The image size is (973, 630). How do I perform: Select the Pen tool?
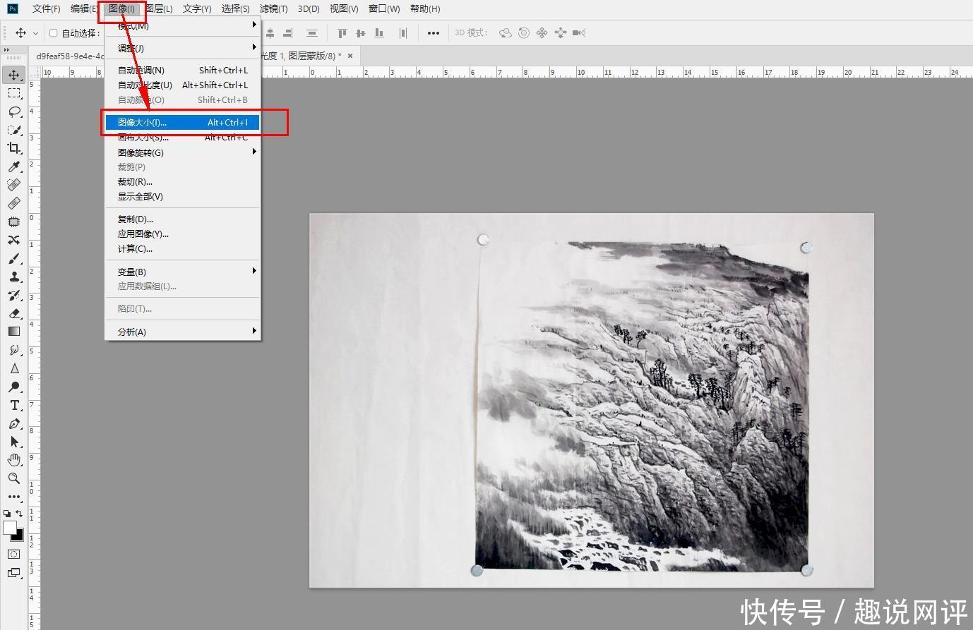(13, 423)
